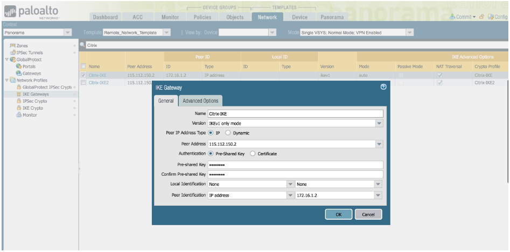
Task: Toggle the select-all checkbox in table header
Action: coord(83,66)
